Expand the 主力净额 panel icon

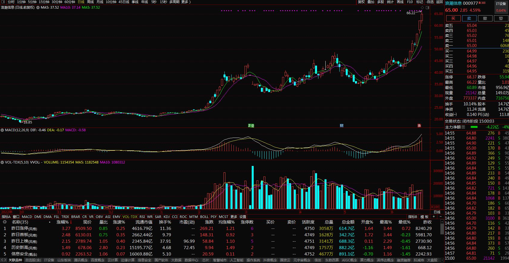[x=463, y=127]
